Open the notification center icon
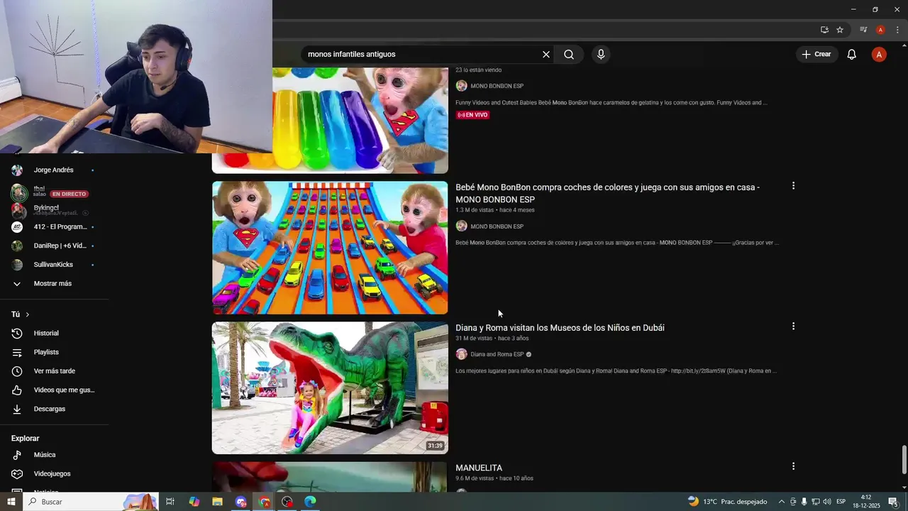Viewport: 908px width, 511px height. [x=894, y=502]
